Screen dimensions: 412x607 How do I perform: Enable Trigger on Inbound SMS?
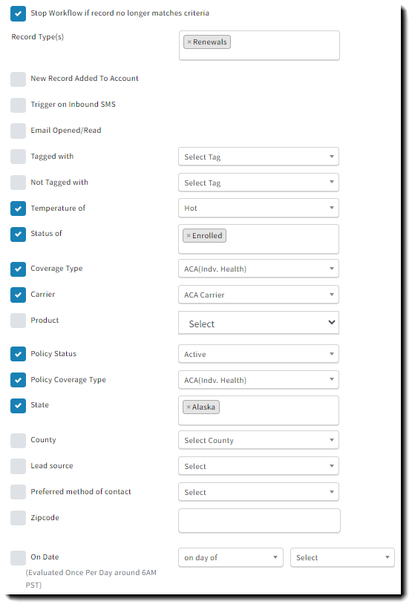[19, 105]
